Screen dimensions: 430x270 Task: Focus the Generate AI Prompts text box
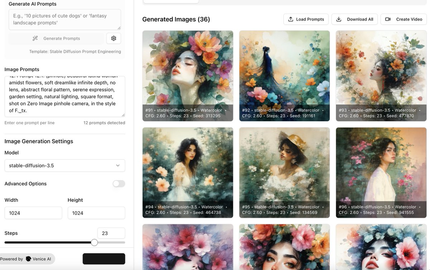click(65, 19)
